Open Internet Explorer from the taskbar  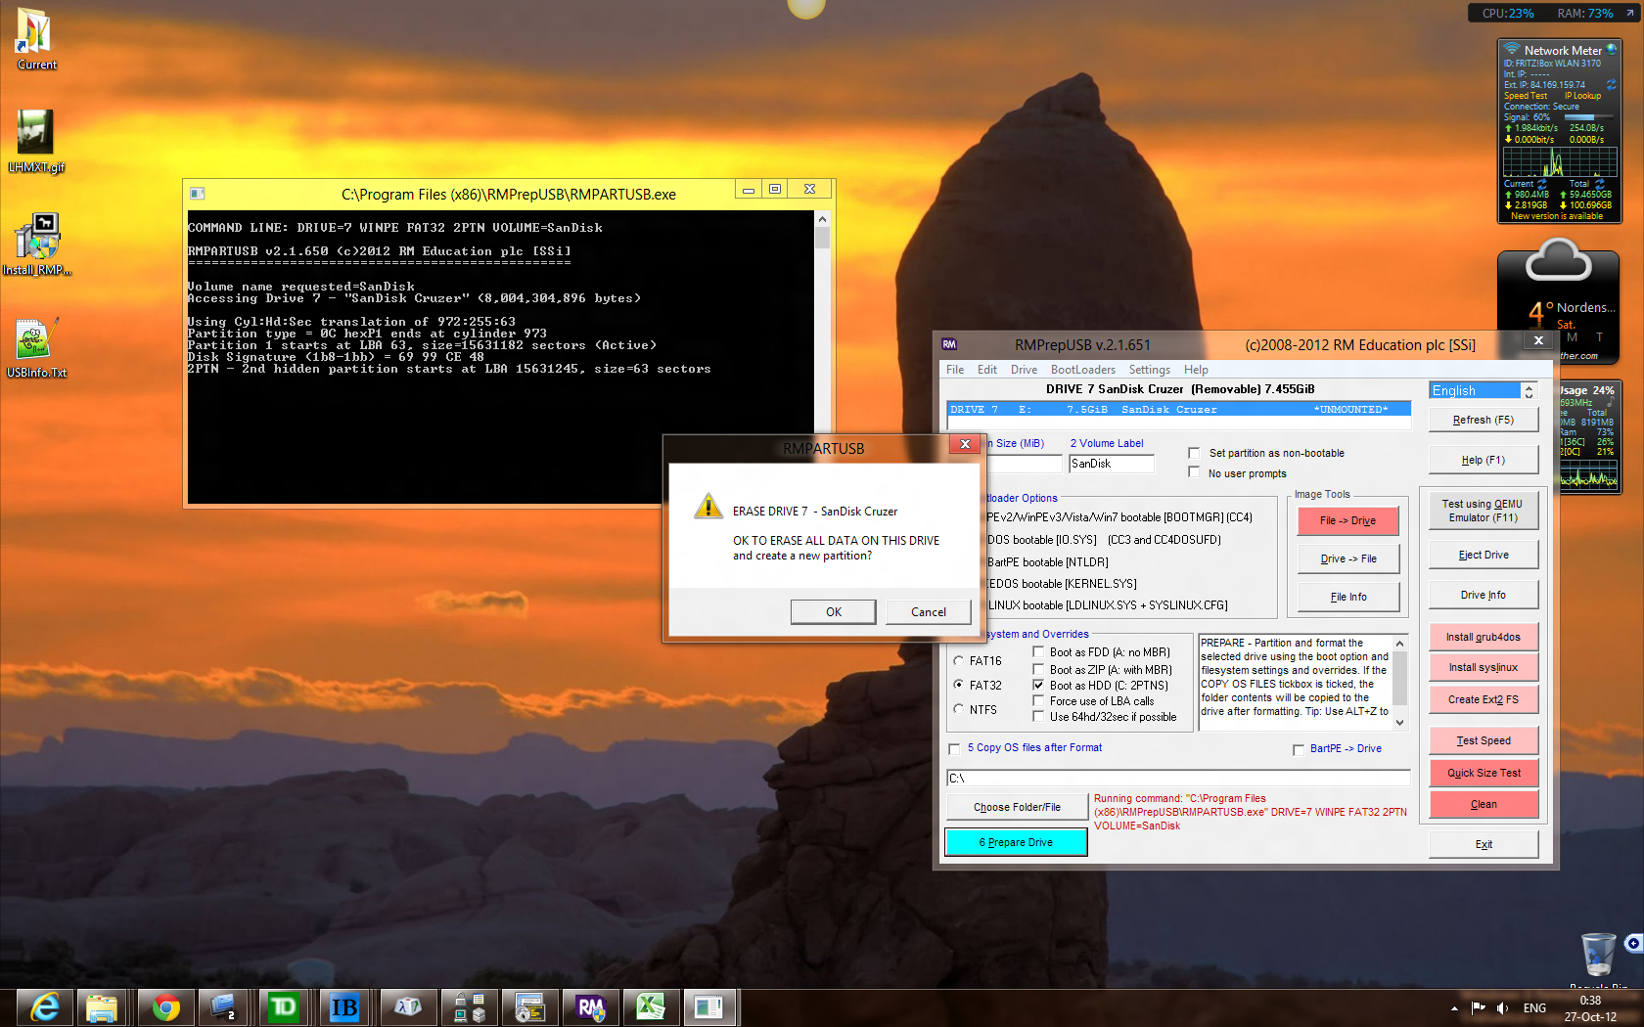45,1006
